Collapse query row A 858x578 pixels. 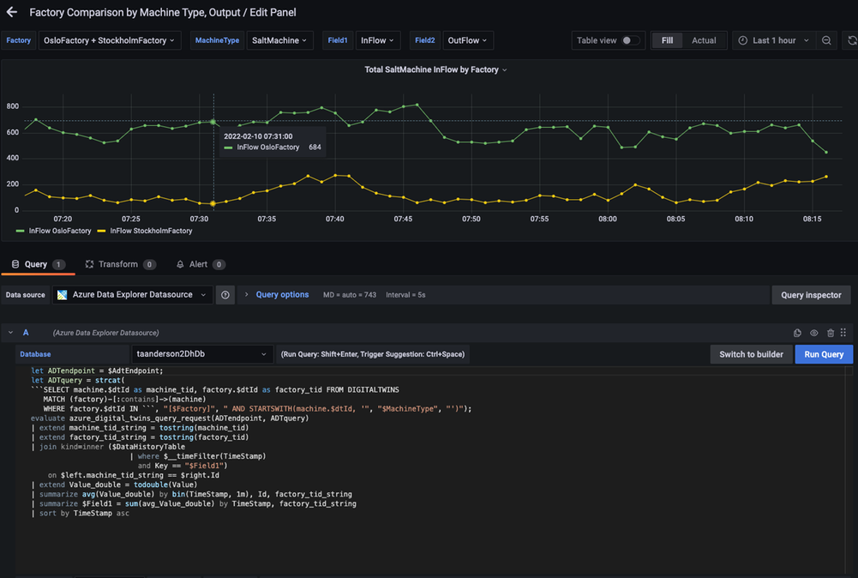point(10,333)
